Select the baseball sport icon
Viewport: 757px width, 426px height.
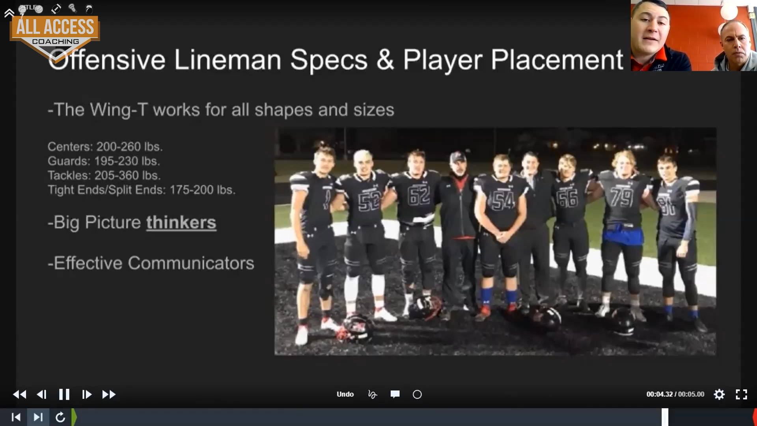point(22,9)
